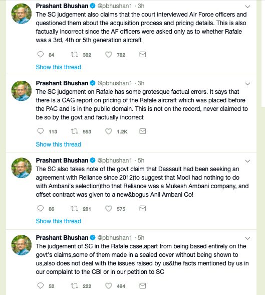265x295 pixels.
Task: Open chevron menu on Dassault Reliance tweet
Action: click(248, 161)
